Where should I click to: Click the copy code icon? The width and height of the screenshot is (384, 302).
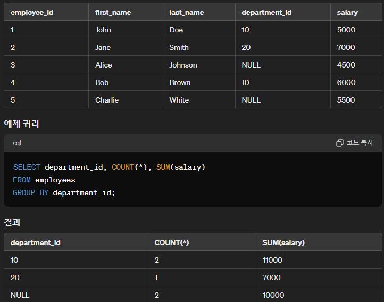tap(339, 143)
